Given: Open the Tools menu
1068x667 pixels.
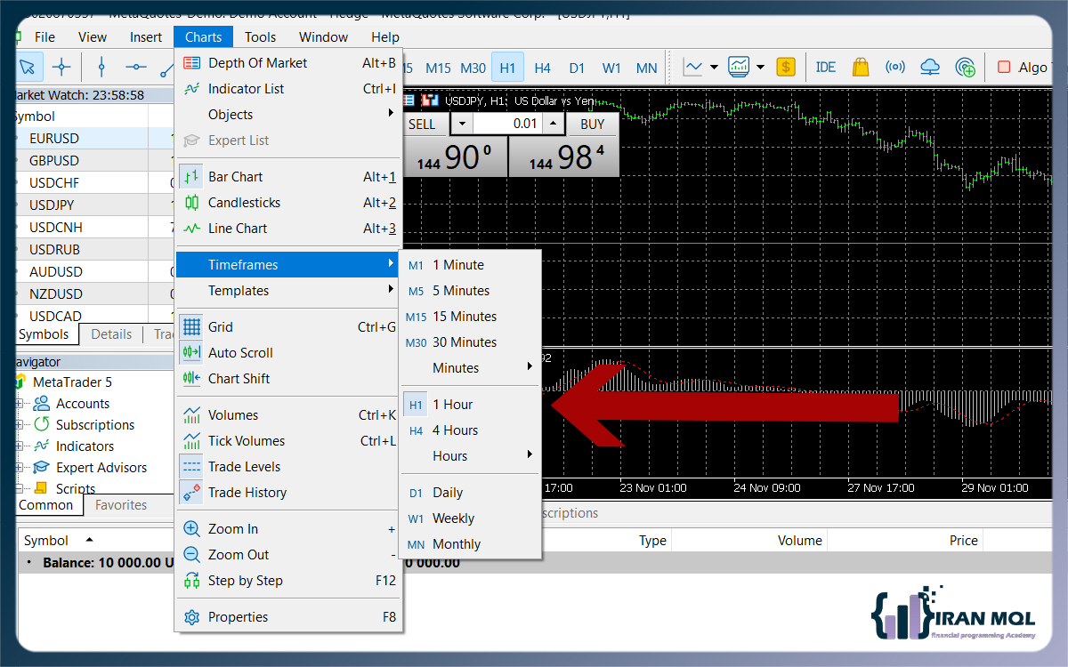Looking at the screenshot, I should coord(261,37).
